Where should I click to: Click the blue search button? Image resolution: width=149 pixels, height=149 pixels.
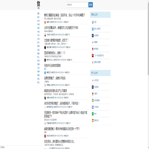[x=91, y=5]
